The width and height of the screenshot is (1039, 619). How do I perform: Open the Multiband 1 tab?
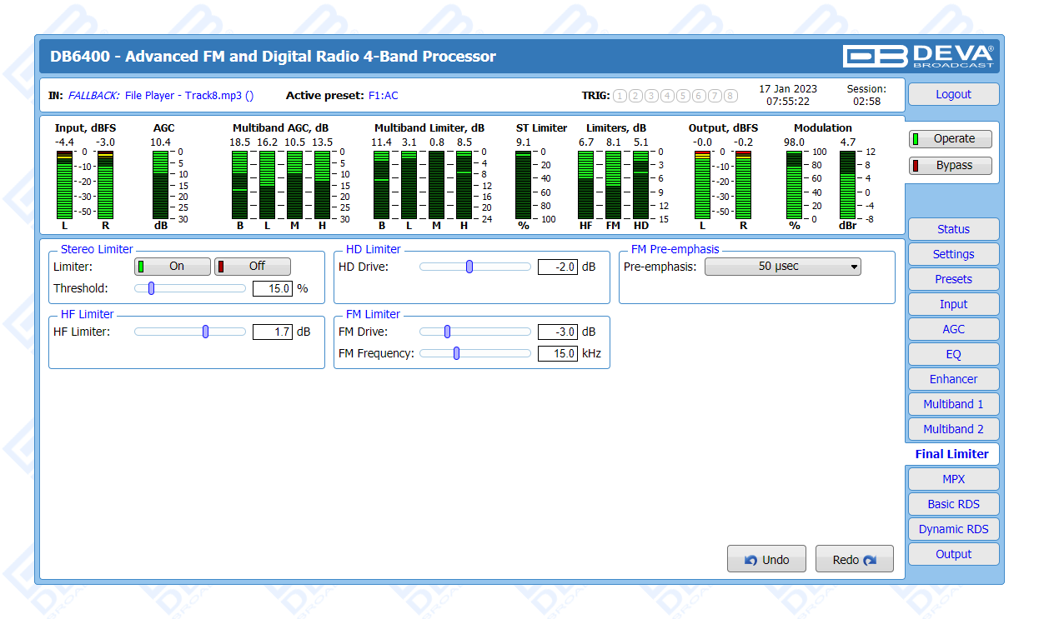point(952,404)
